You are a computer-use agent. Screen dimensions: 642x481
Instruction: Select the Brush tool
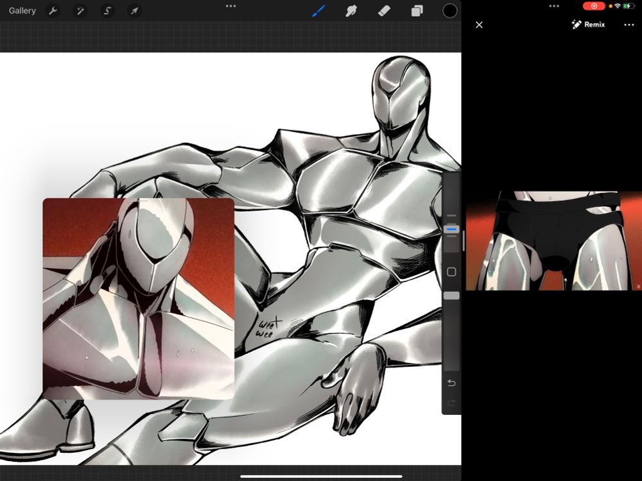[318, 11]
